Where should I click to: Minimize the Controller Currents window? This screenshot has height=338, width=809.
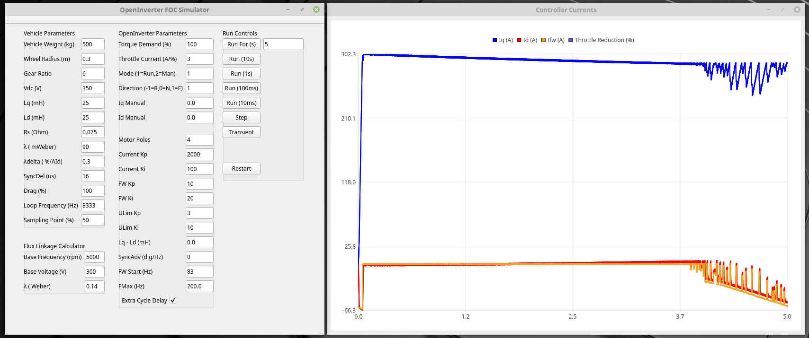(x=768, y=9)
